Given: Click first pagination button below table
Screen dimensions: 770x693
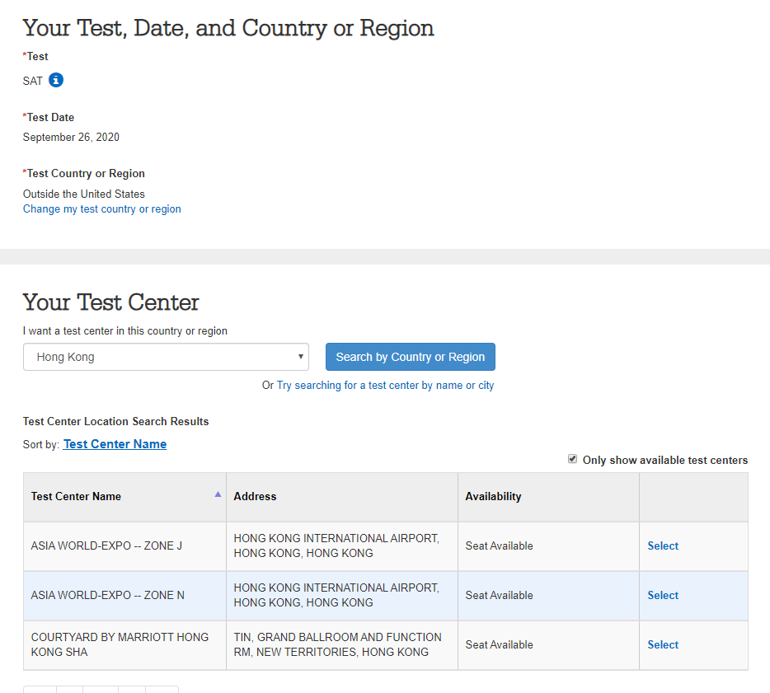Looking at the screenshot, I should (40, 689).
